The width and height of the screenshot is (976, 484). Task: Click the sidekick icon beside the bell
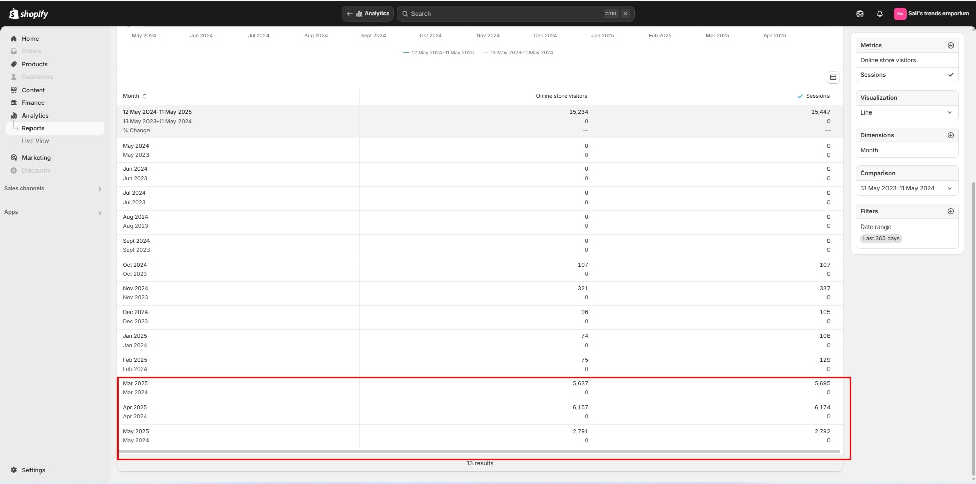[x=860, y=14]
